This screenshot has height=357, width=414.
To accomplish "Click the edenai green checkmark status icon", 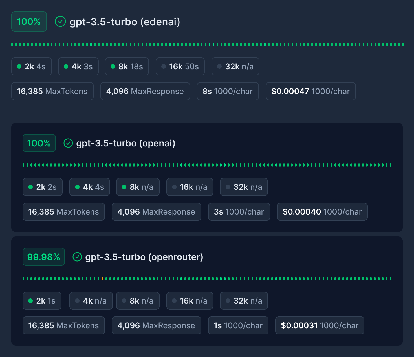I will pos(60,21).
